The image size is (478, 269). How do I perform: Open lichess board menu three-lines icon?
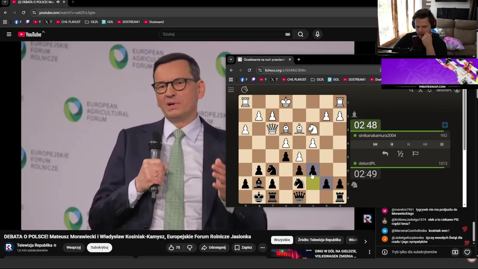tap(442, 144)
